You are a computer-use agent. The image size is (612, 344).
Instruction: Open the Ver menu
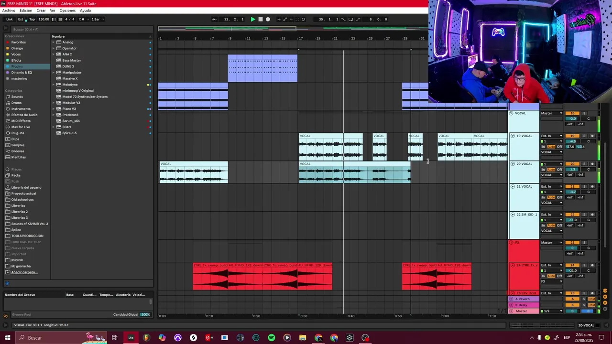[x=53, y=11]
